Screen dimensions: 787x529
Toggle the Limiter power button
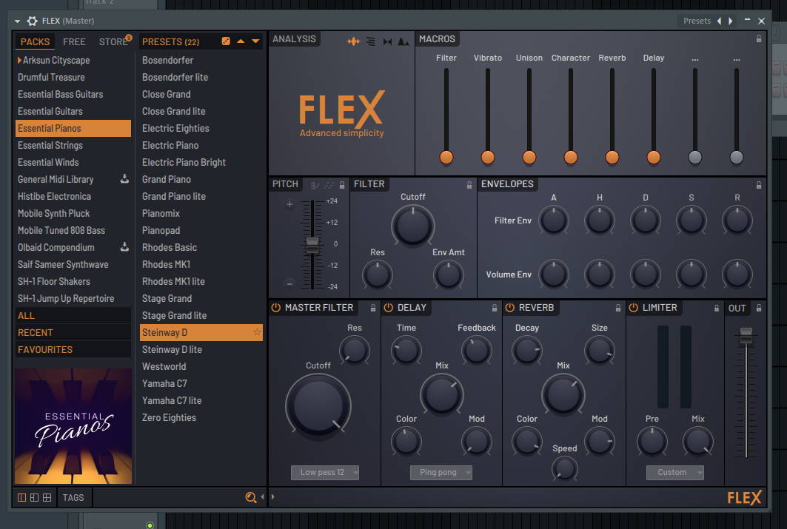point(634,307)
